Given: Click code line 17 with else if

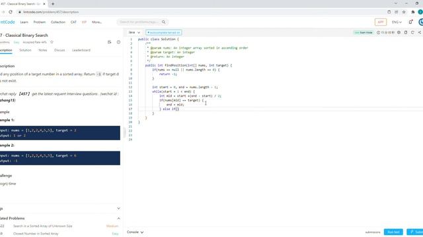Looking at the screenshot, I should pos(169,109).
